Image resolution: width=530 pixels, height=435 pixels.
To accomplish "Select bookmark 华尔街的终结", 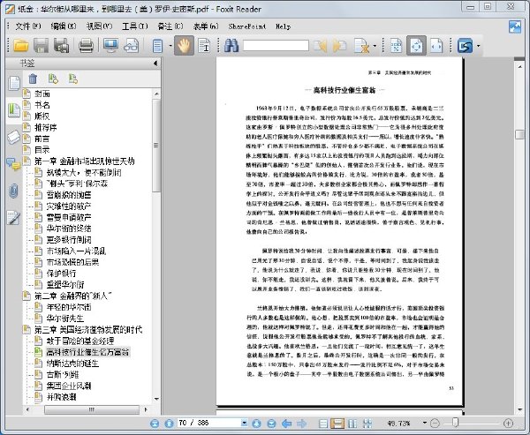I will (x=69, y=229).
